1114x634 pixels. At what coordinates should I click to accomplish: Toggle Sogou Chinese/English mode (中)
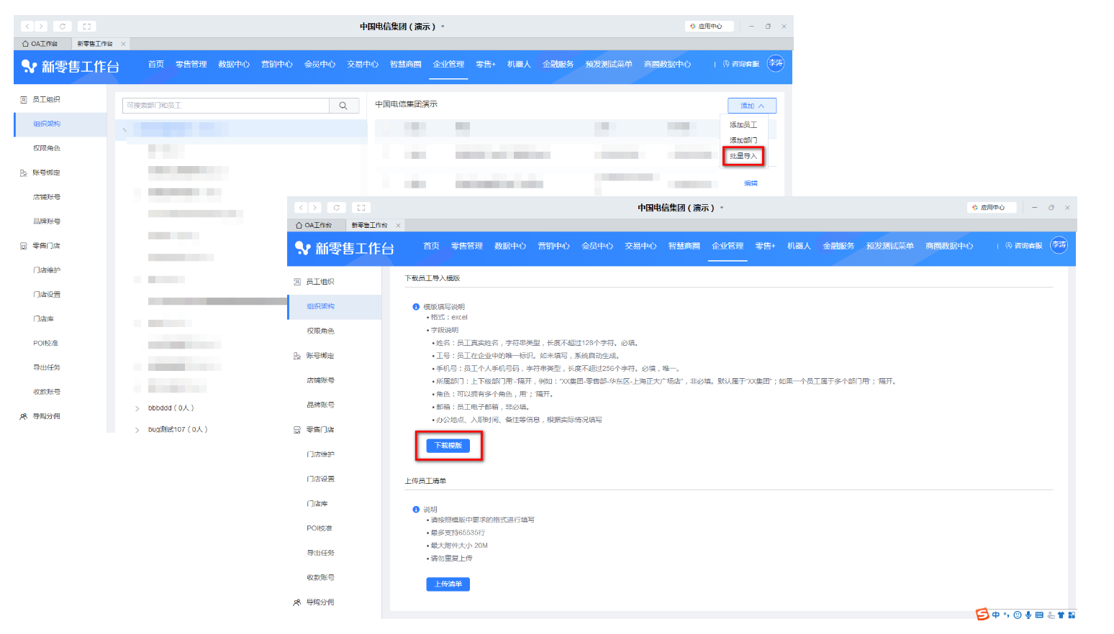point(996,615)
